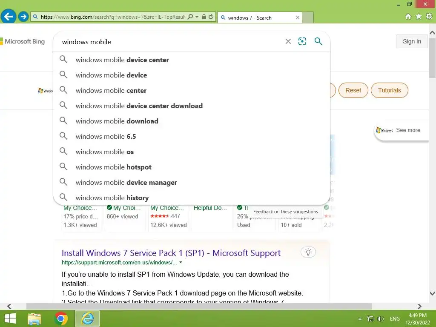Open the lightbulb insights icon on result

click(x=308, y=252)
